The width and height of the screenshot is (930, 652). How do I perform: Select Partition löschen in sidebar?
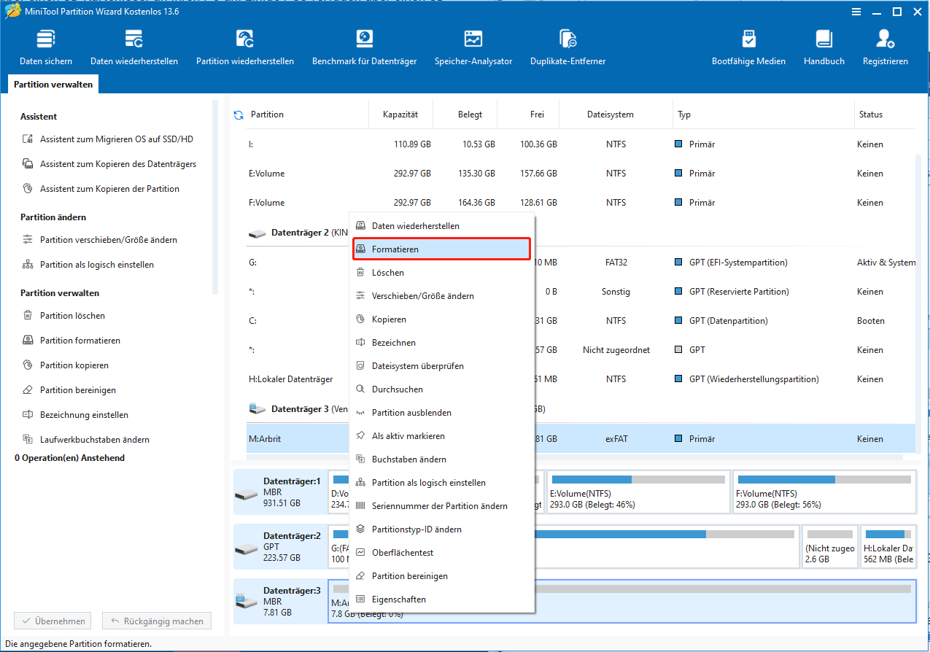tap(64, 316)
